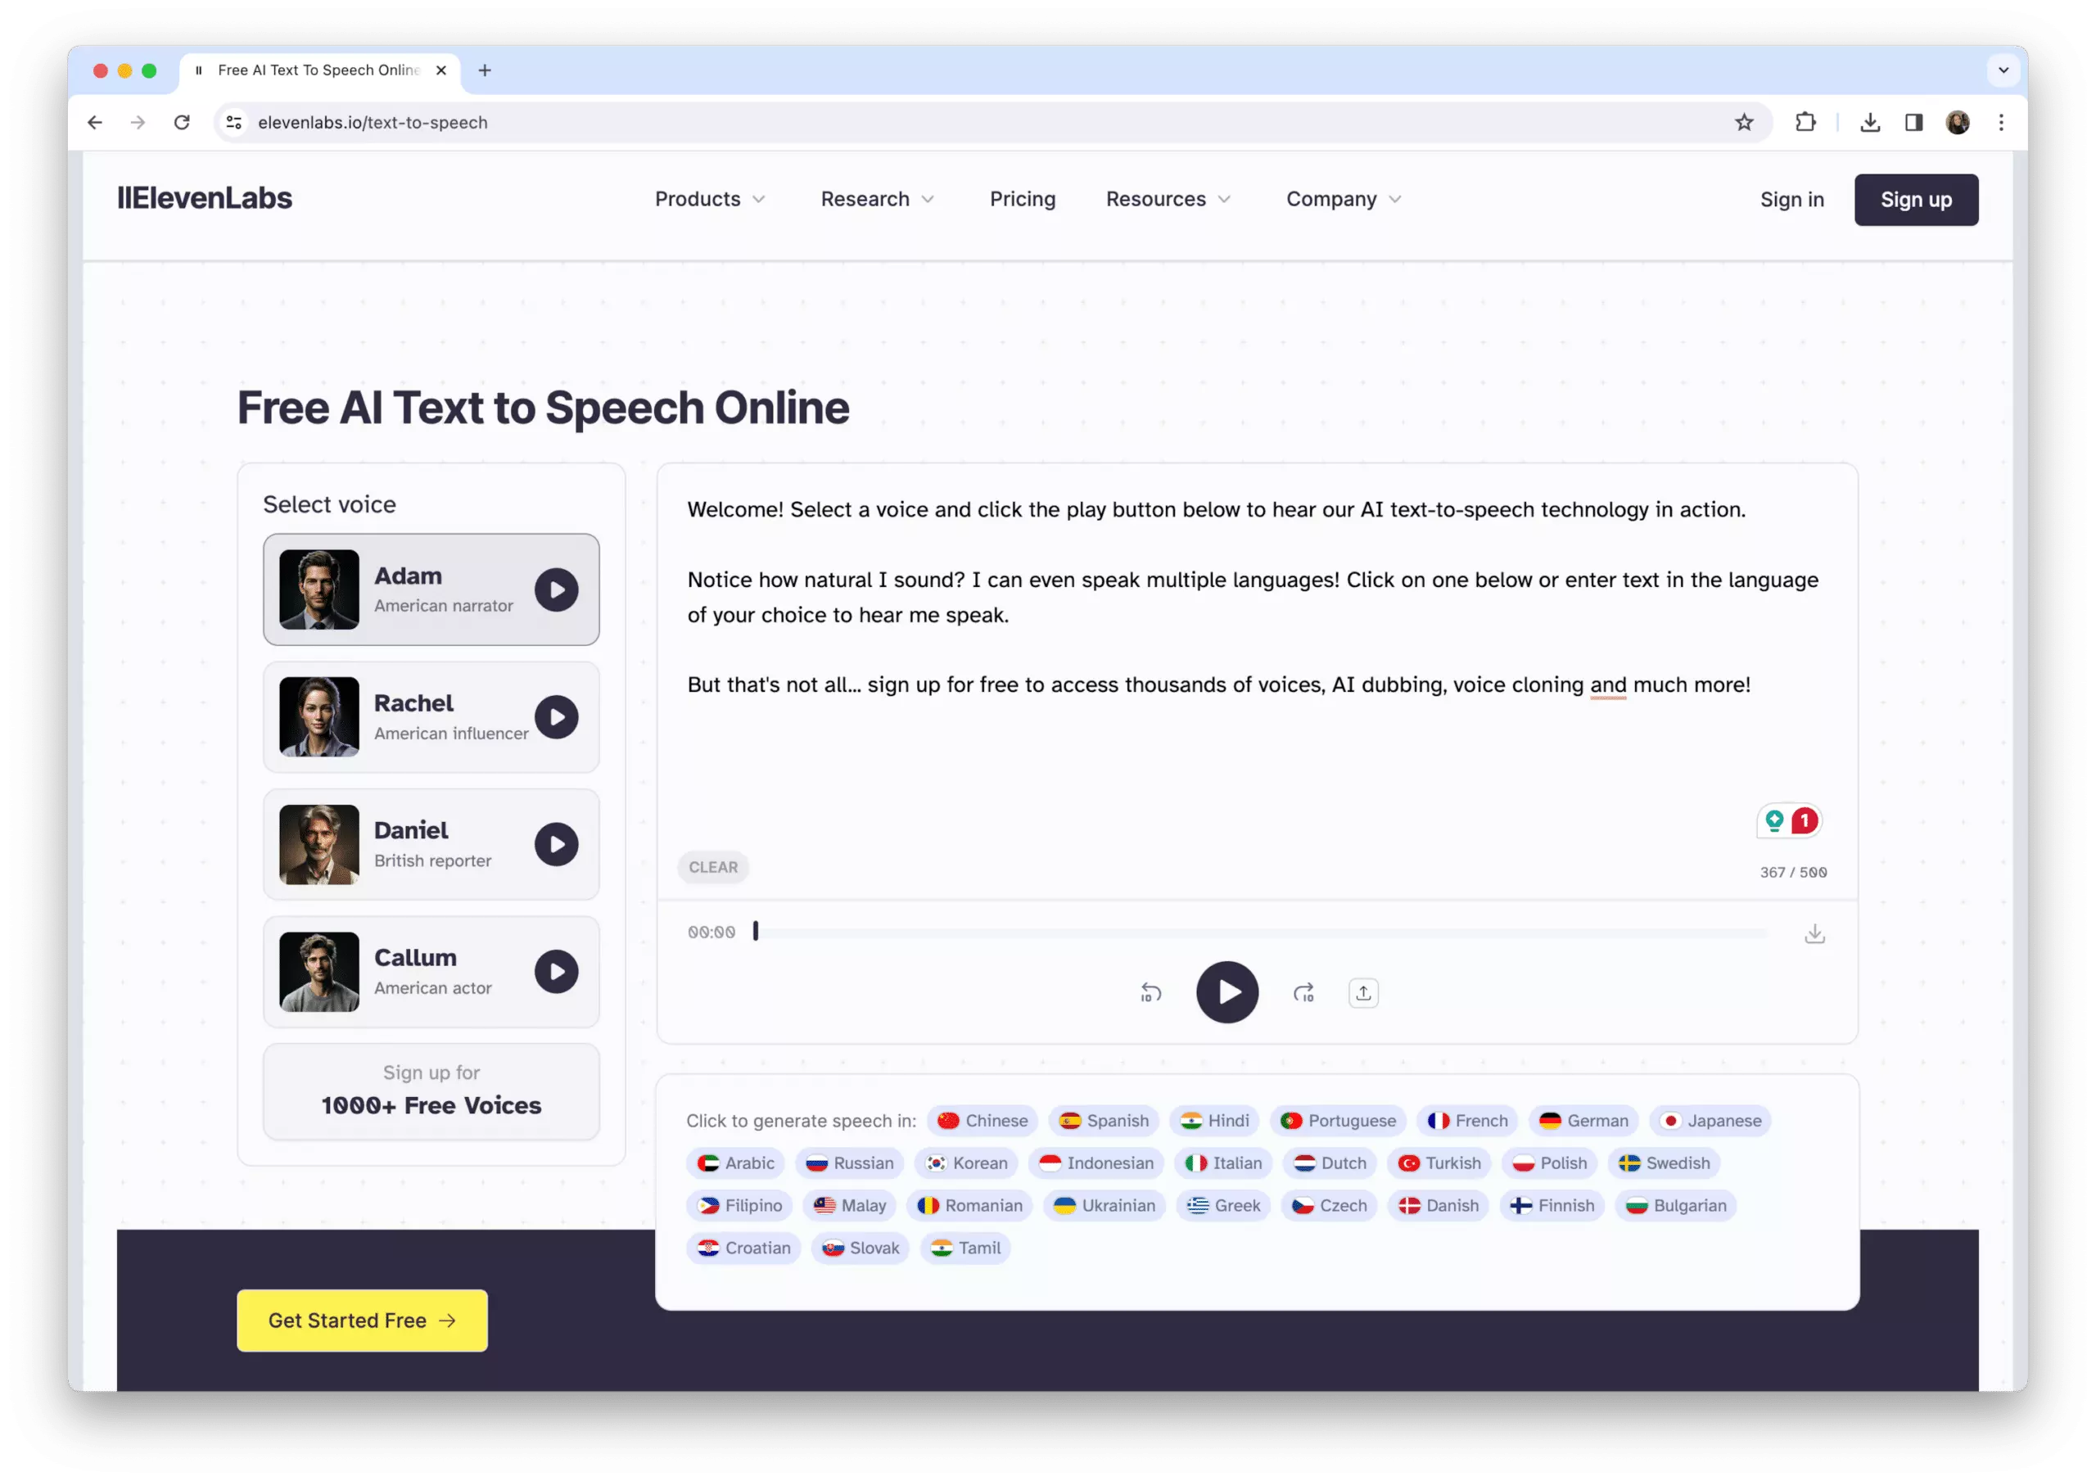Click the share audio icon

pyautogui.click(x=1363, y=992)
